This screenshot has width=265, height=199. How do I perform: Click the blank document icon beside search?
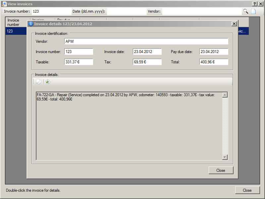pyautogui.click(x=253, y=11)
